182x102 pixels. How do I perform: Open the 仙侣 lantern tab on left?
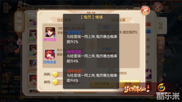pos(19,21)
